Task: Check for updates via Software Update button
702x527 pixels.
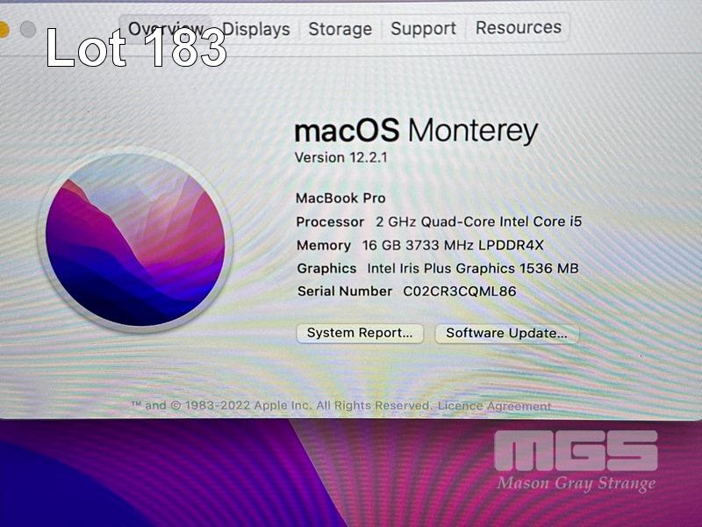Action: point(507,334)
